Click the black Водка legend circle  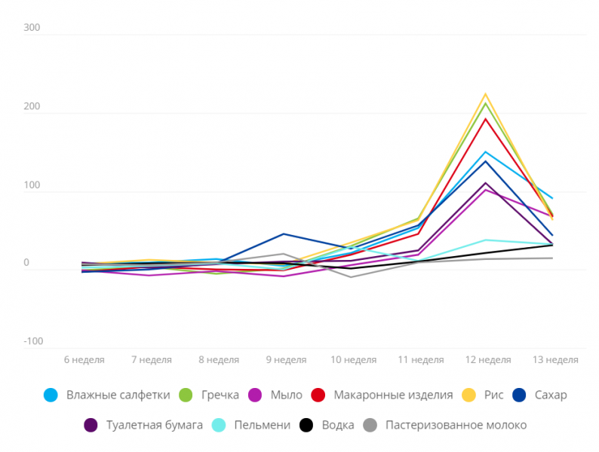pyautogui.click(x=306, y=425)
